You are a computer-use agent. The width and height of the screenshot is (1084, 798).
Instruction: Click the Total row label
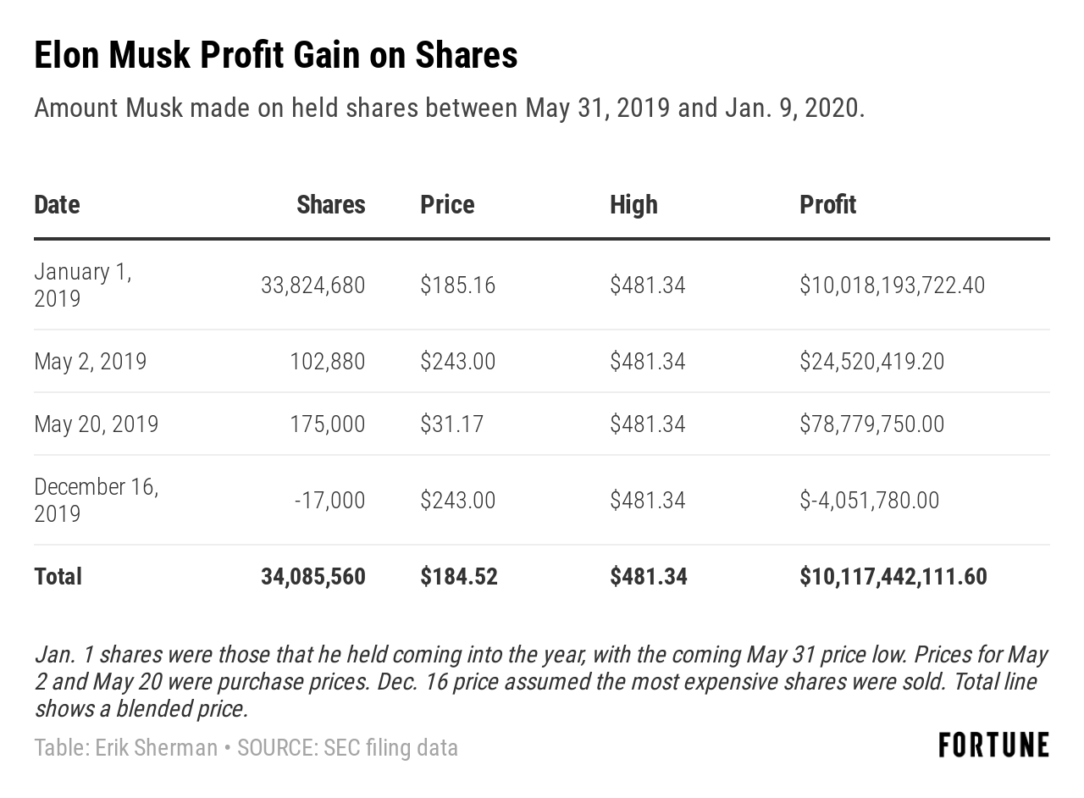coord(58,576)
